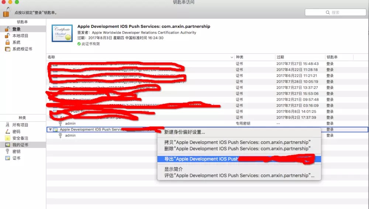Choose 评估 Apple Development IOS Push Services

click(x=239, y=175)
